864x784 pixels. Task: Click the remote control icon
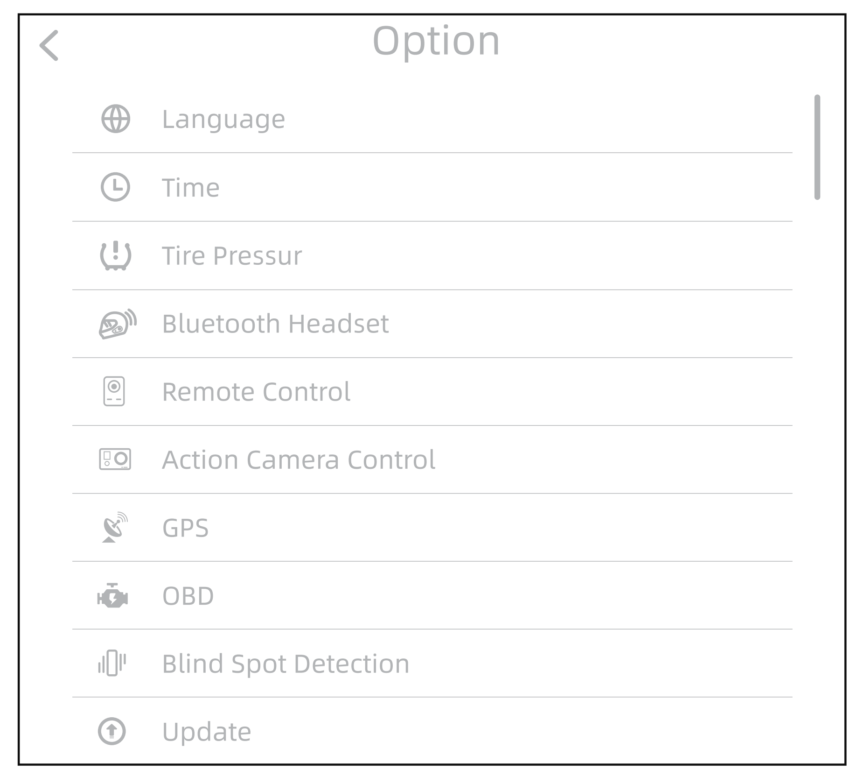(114, 391)
